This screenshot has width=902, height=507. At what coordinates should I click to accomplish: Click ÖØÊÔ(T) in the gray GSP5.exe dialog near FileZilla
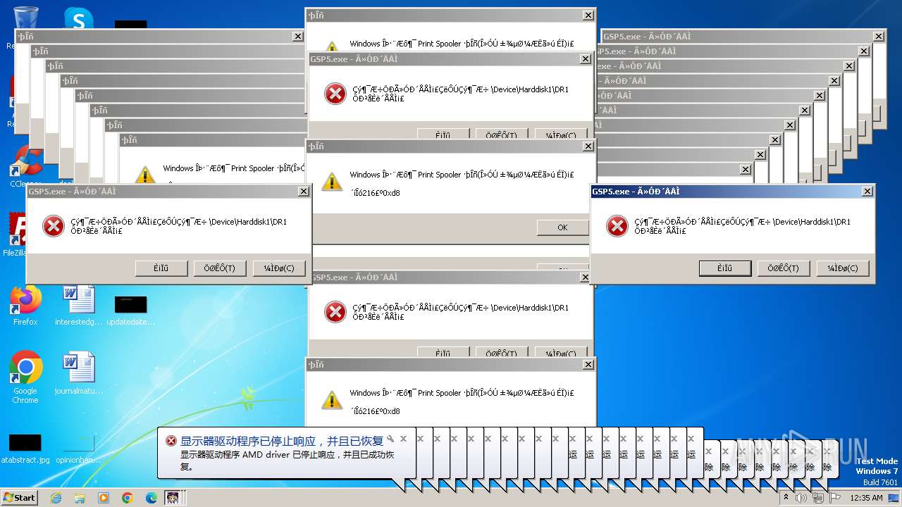pyautogui.click(x=220, y=268)
